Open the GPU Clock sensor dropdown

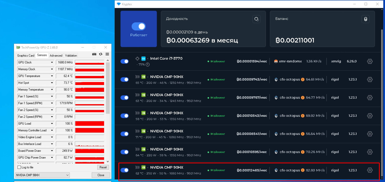tap(52, 62)
